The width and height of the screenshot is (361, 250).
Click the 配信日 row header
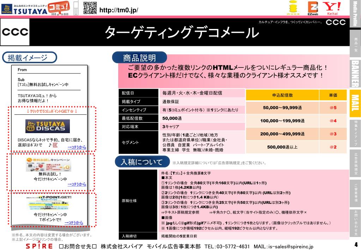[x=138, y=93]
